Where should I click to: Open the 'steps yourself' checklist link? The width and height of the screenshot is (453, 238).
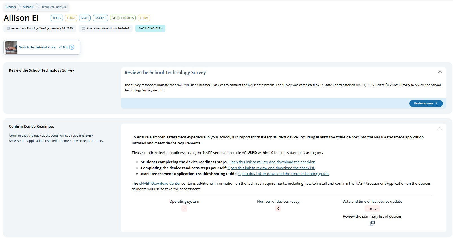click(x=271, y=168)
